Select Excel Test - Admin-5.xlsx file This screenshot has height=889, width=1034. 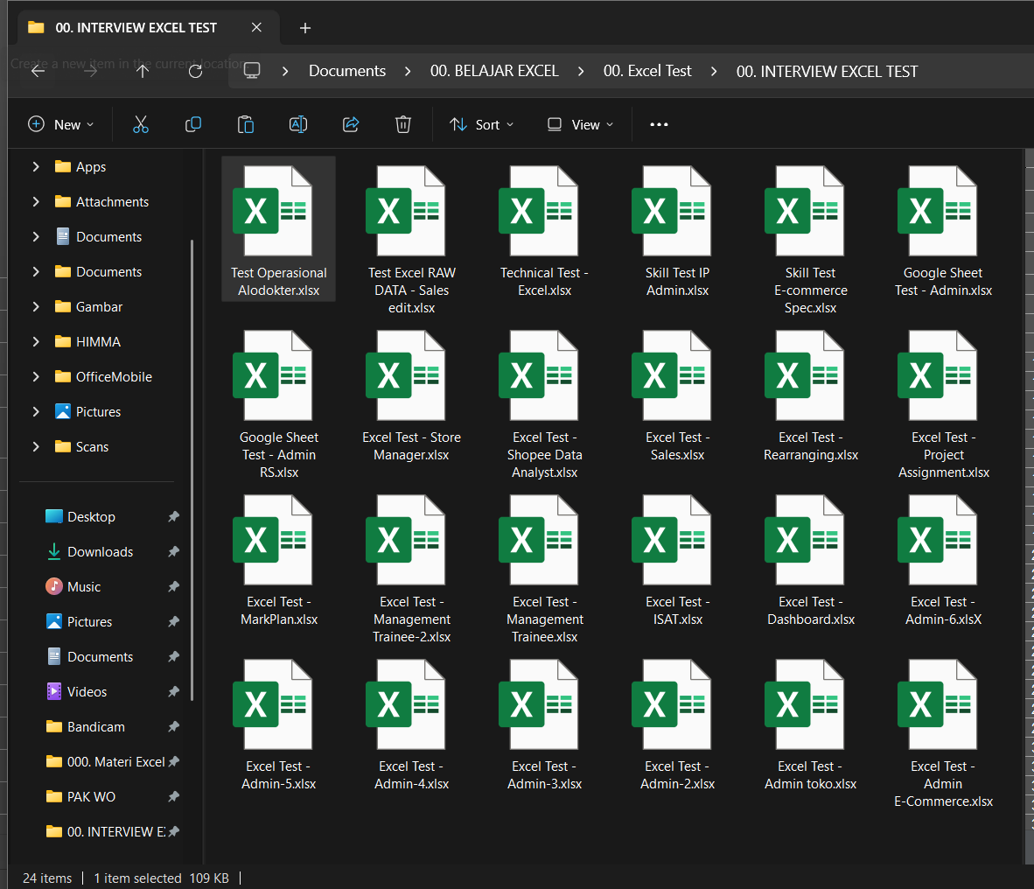(278, 723)
